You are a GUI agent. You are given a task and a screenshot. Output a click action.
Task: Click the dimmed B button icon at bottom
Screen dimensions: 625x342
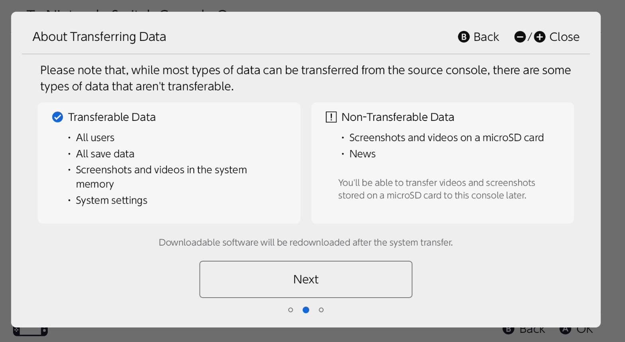pyautogui.click(x=508, y=330)
